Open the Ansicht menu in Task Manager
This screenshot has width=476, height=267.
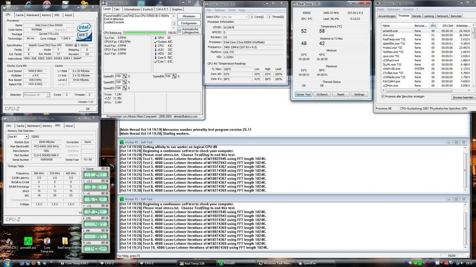pyautogui.click(x=408, y=9)
